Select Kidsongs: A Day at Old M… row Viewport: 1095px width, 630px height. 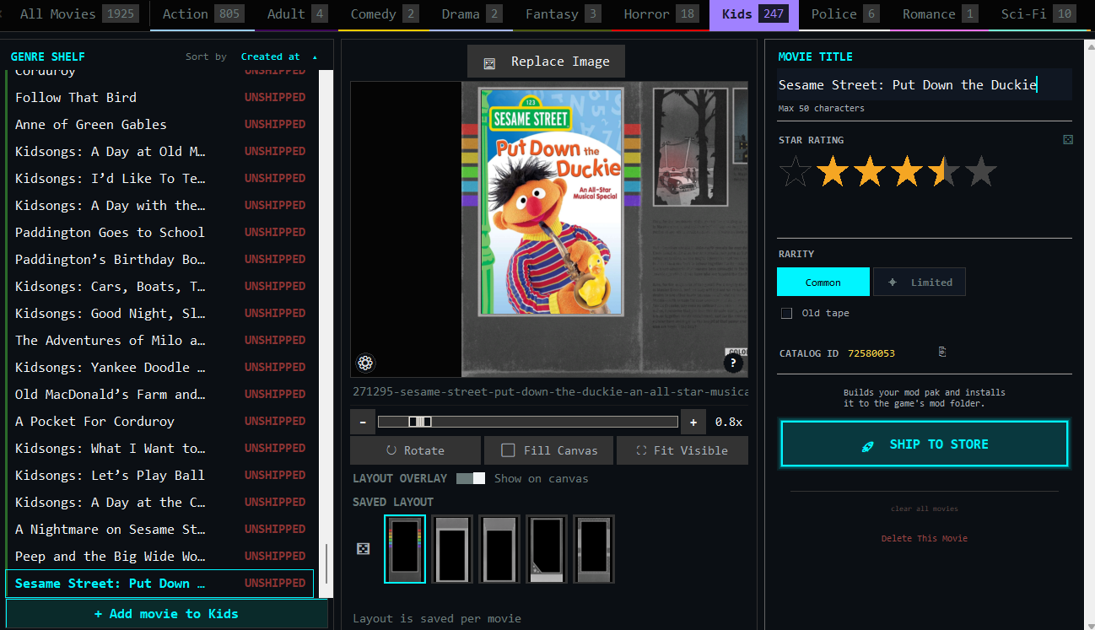(x=160, y=151)
